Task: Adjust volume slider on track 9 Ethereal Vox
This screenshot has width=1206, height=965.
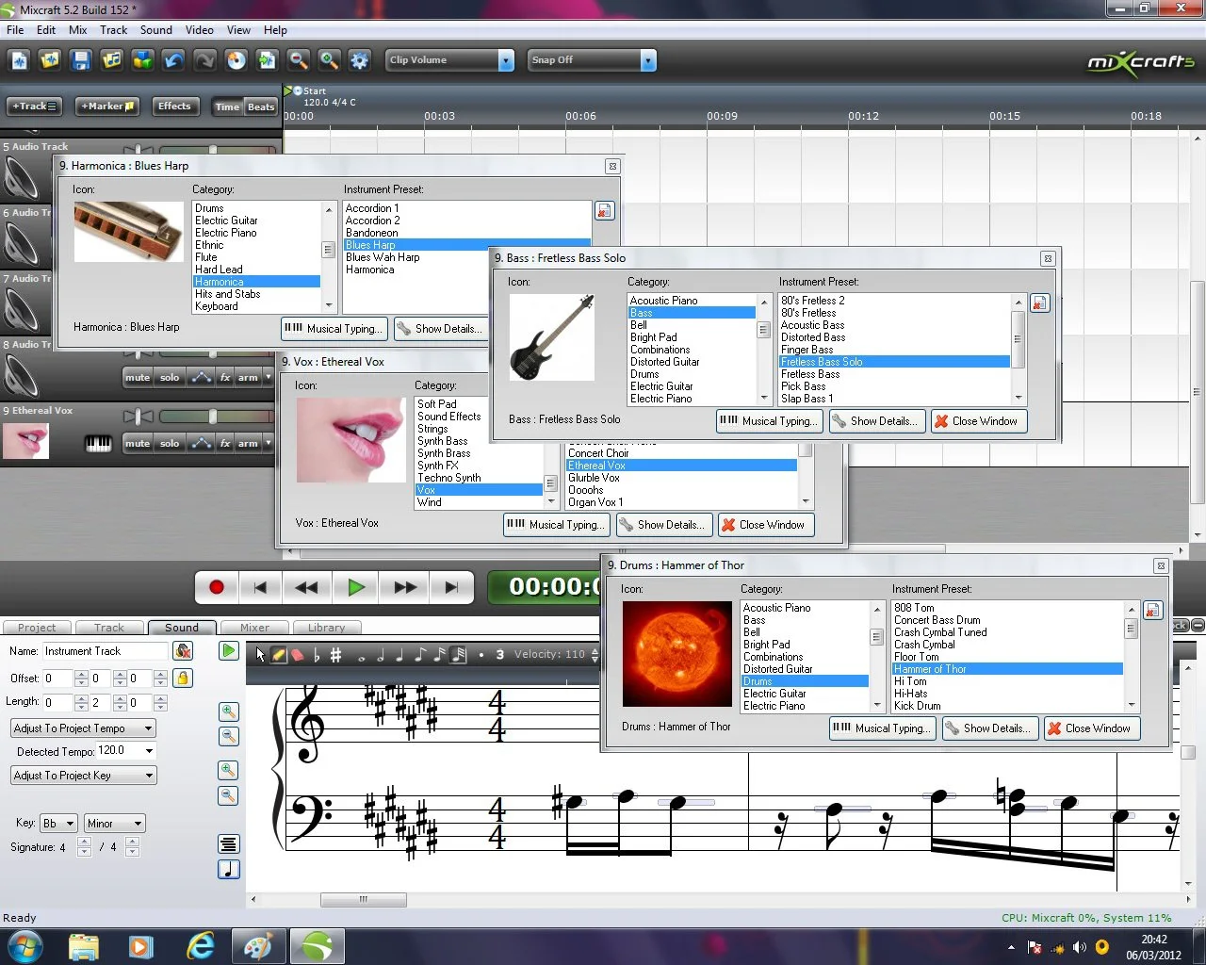Action: 214,416
